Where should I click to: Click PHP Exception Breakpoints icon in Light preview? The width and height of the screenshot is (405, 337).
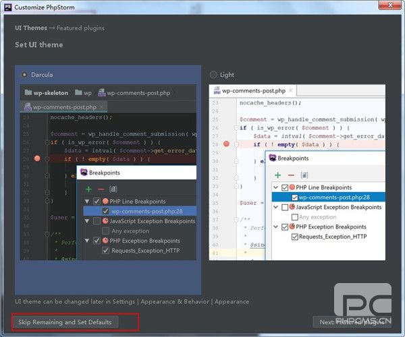292,226
